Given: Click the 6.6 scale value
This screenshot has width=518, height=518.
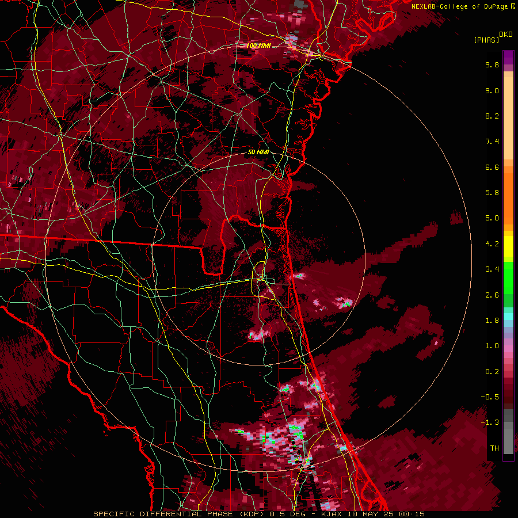Looking at the screenshot, I should point(492,167).
